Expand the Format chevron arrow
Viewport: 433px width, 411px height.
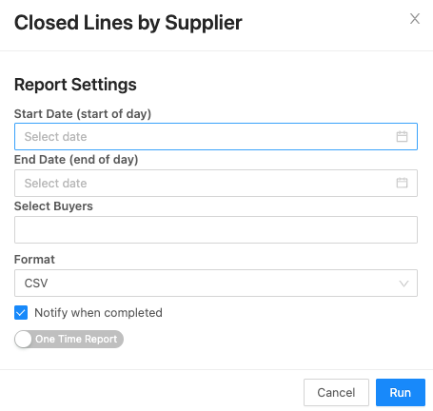[x=403, y=284]
